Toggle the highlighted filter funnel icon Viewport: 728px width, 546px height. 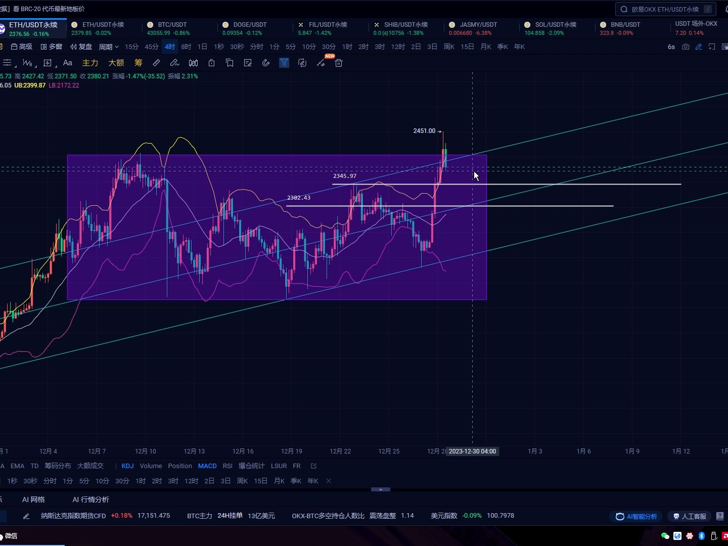point(284,63)
